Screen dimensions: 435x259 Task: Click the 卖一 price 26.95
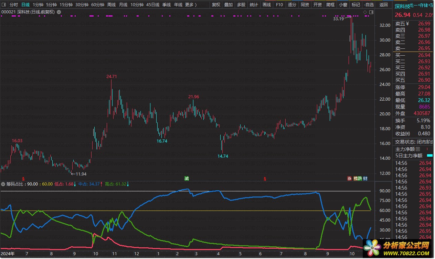click(424, 48)
